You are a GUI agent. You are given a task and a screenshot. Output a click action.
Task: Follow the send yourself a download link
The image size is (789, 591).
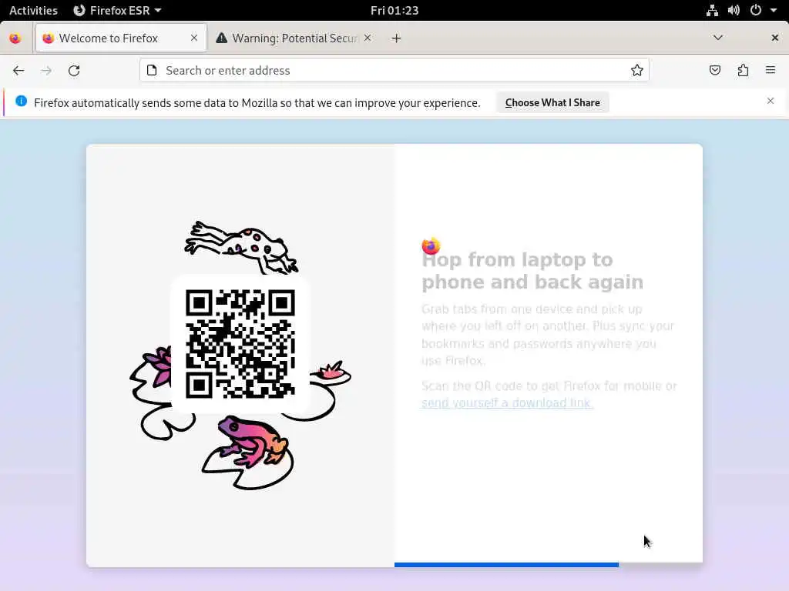[507, 403]
